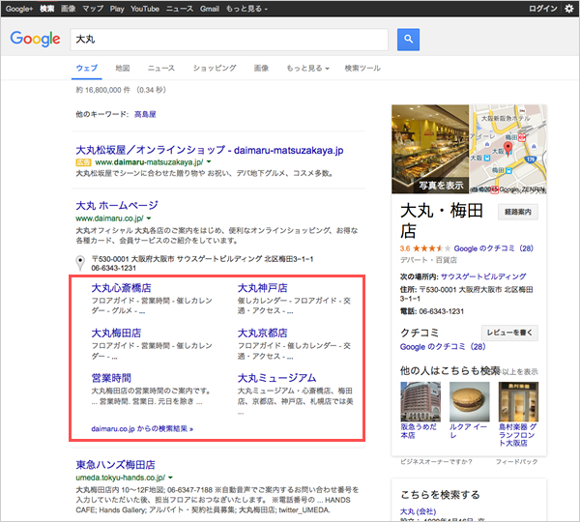
Task: Click the phone number 06-6343-1231 under address
Action: coord(113,268)
